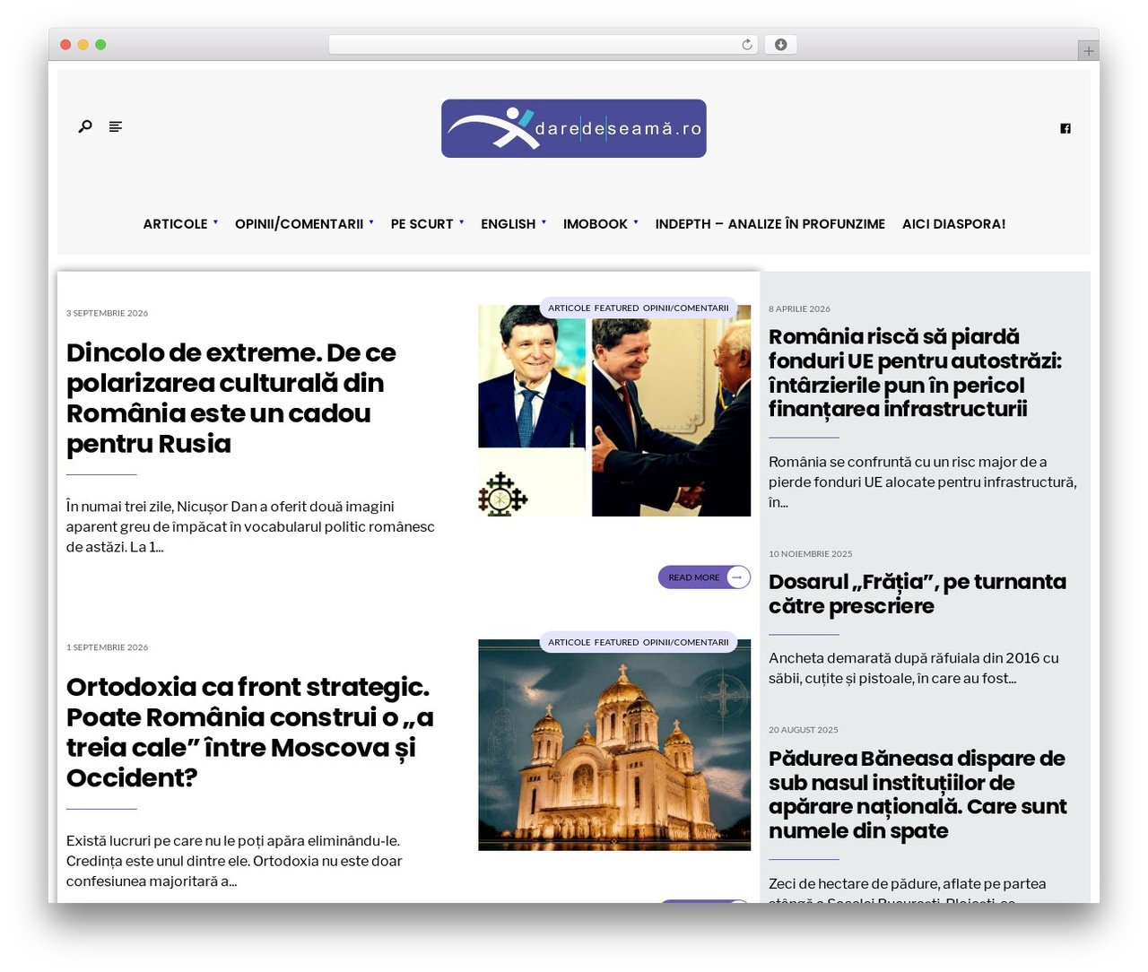The image size is (1148, 972).
Task: Open the AICI DIASPORA! menu item
Action: coord(953,224)
